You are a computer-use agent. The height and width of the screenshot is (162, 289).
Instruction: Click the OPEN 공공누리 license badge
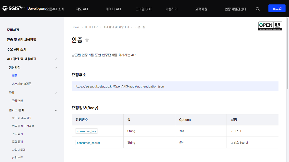pos(270,26)
